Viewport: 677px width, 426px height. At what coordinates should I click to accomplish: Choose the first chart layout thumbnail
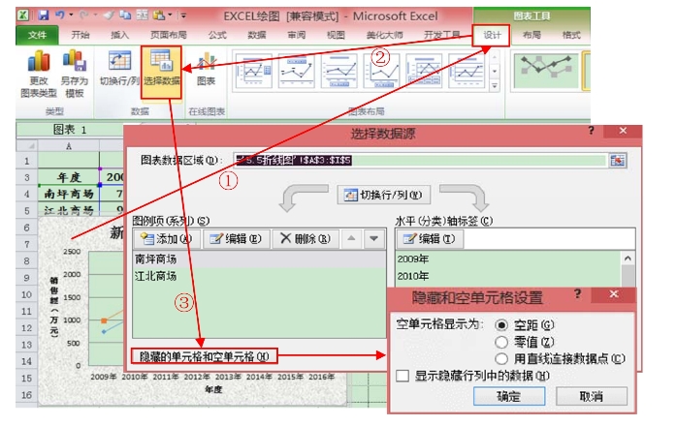[x=254, y=71]
